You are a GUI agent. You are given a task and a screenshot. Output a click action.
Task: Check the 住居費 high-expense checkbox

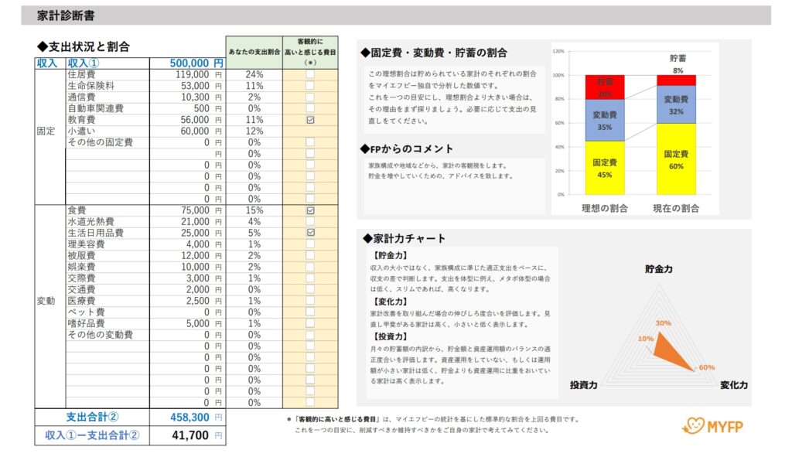310,75
